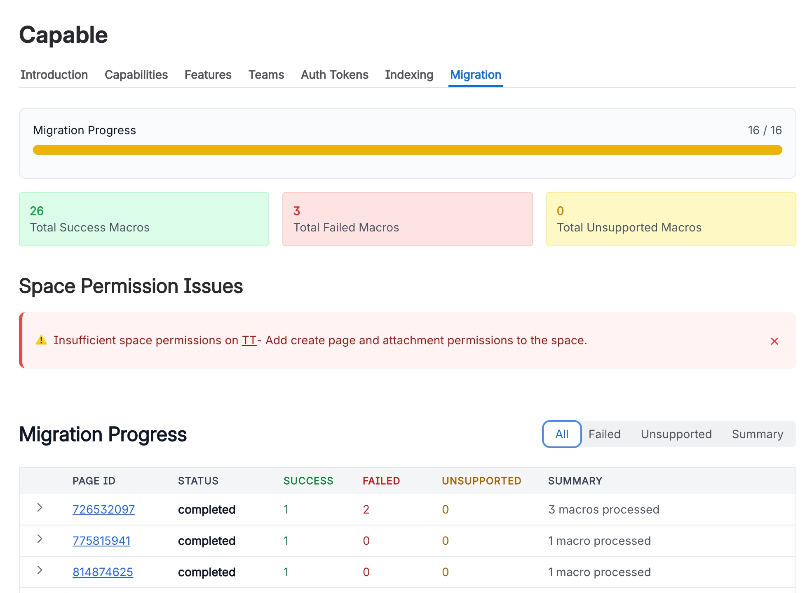Go to the Teams tab
Image resolution: width=812 pixels, height=593 pixels.
point(266,75)
